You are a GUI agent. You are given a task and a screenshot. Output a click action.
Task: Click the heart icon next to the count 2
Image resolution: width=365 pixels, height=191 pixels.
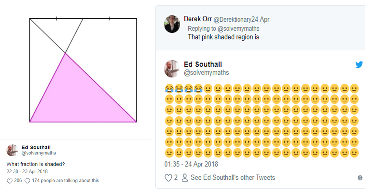point(168,178)
